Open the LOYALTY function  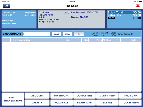coord(37,103)
